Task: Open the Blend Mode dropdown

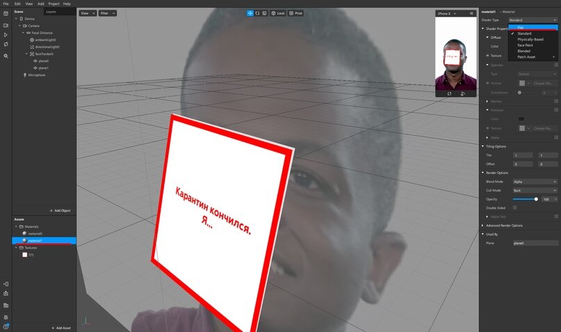Action: tap(535, 182)
